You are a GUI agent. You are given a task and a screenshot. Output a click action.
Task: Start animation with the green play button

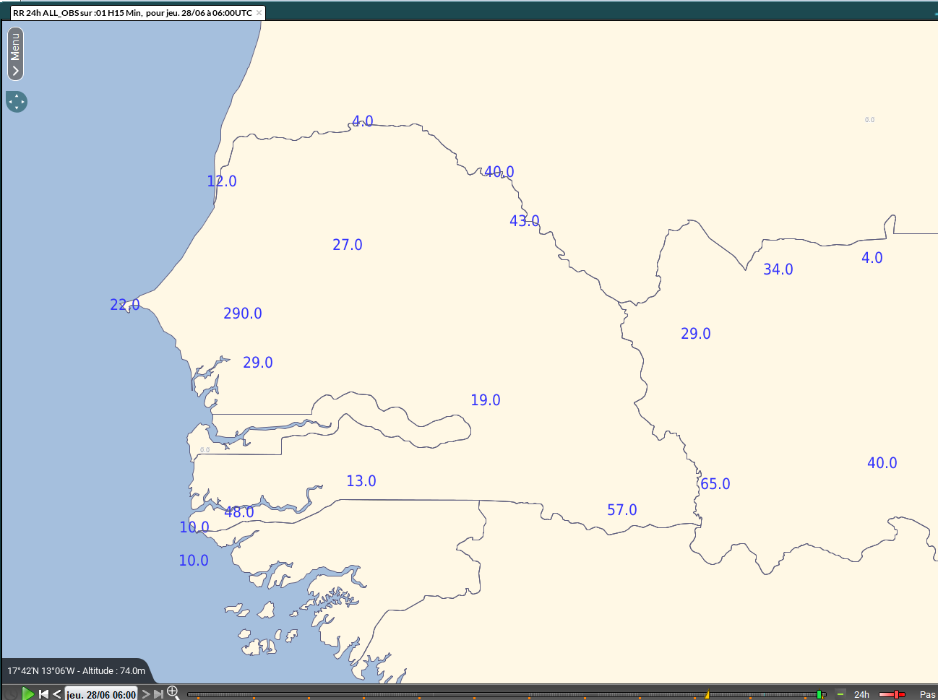(x=27, y=693)
